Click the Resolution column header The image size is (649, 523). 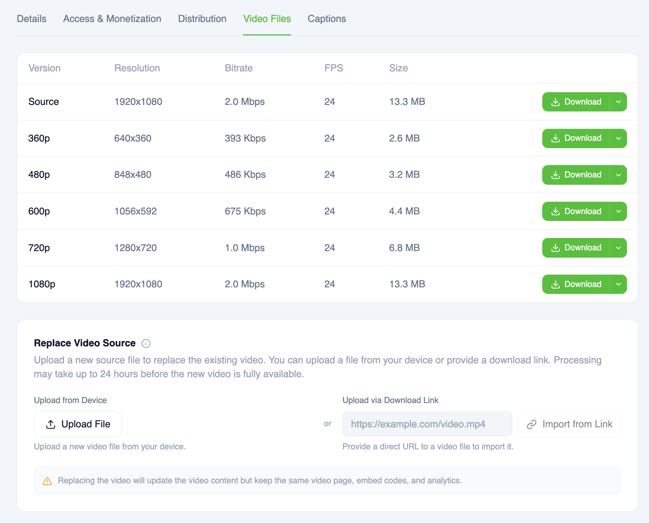(x=137, y=68)
